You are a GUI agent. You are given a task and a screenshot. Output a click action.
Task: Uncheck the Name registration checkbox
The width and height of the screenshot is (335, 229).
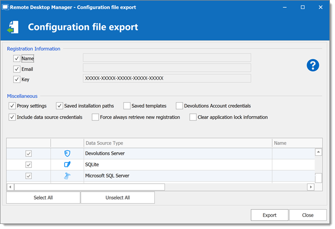(x=17, y=58)
